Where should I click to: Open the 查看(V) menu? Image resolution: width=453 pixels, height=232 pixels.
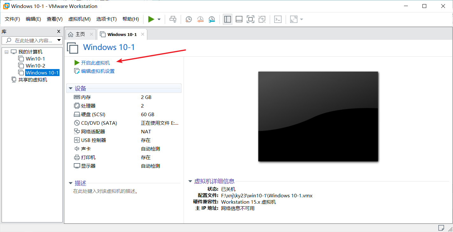pyautogui.click(x=55, y=19)
